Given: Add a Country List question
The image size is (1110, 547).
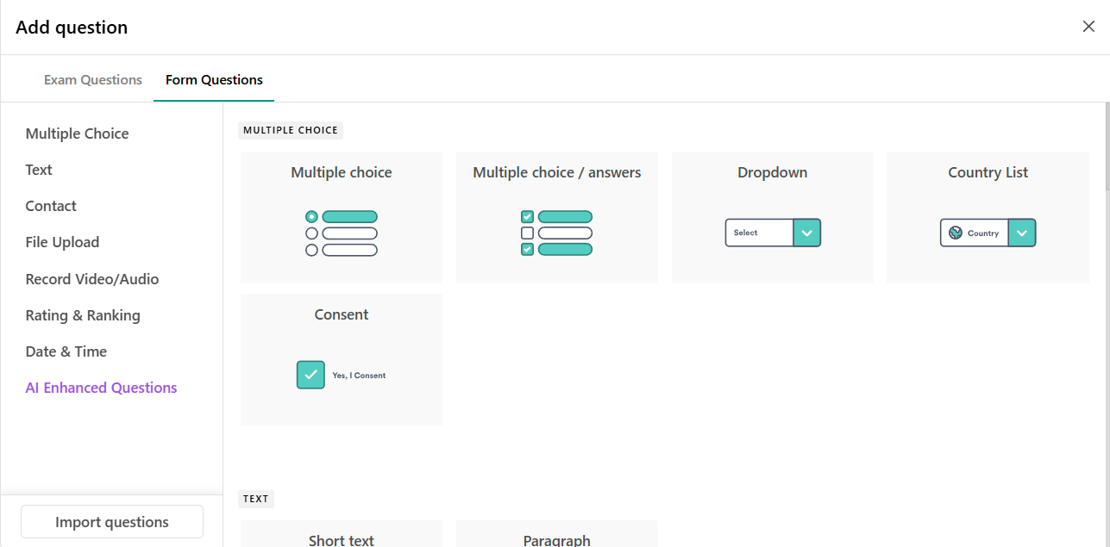Looking at the screenshot, I should point(988,217).
